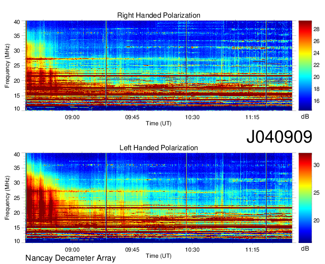Click the 40 MHz tick on the top plot
Screen dimensions: 325x264
(17, 22)
